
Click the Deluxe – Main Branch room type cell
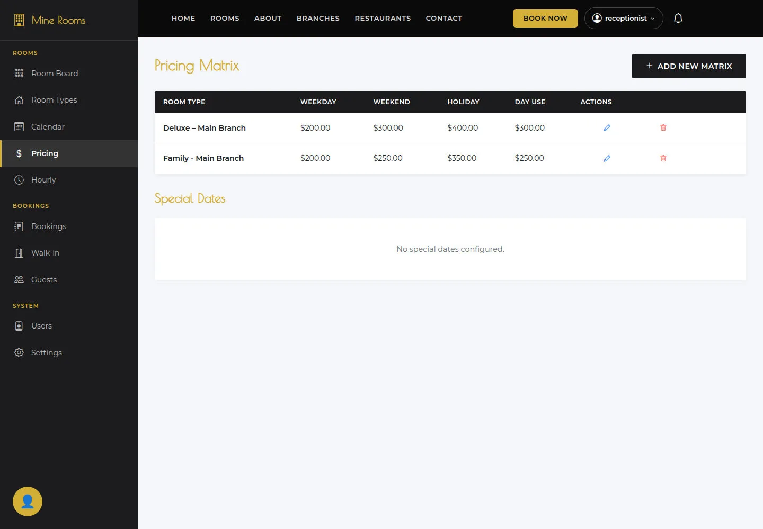point(205,128)
